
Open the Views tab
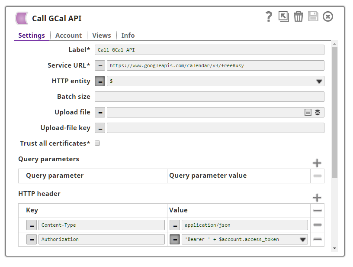click(x=102, y=36)
